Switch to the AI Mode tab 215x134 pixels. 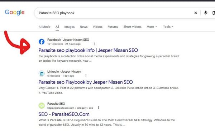point(44,27)
